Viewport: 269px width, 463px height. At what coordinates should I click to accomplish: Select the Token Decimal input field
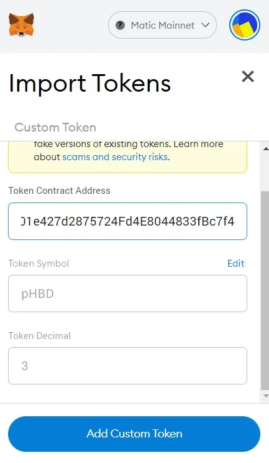(x=127, y=366)
